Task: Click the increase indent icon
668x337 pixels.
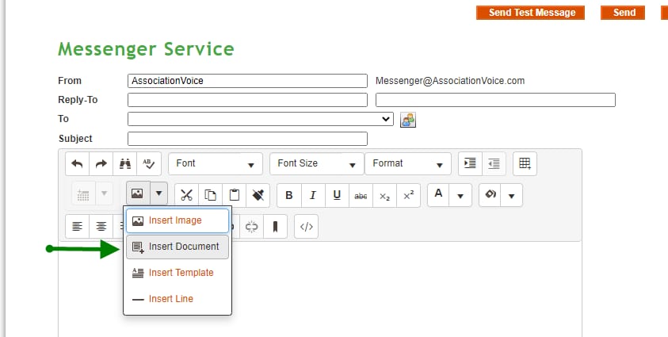Action: click(x=470, y=163)
